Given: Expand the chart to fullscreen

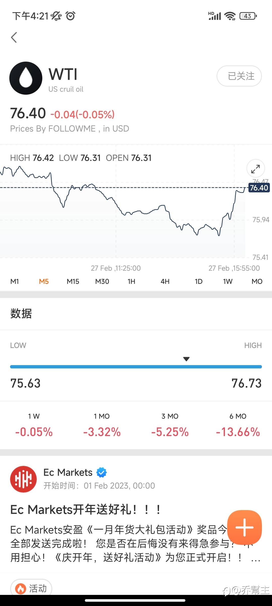Looking at the screenshot, I should (x=255, y=169).
